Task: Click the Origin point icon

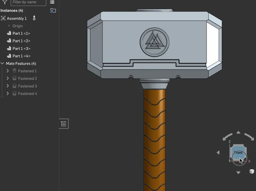Action: [x=9, y=26]
